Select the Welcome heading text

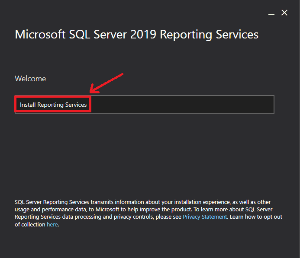coord(30,79)
